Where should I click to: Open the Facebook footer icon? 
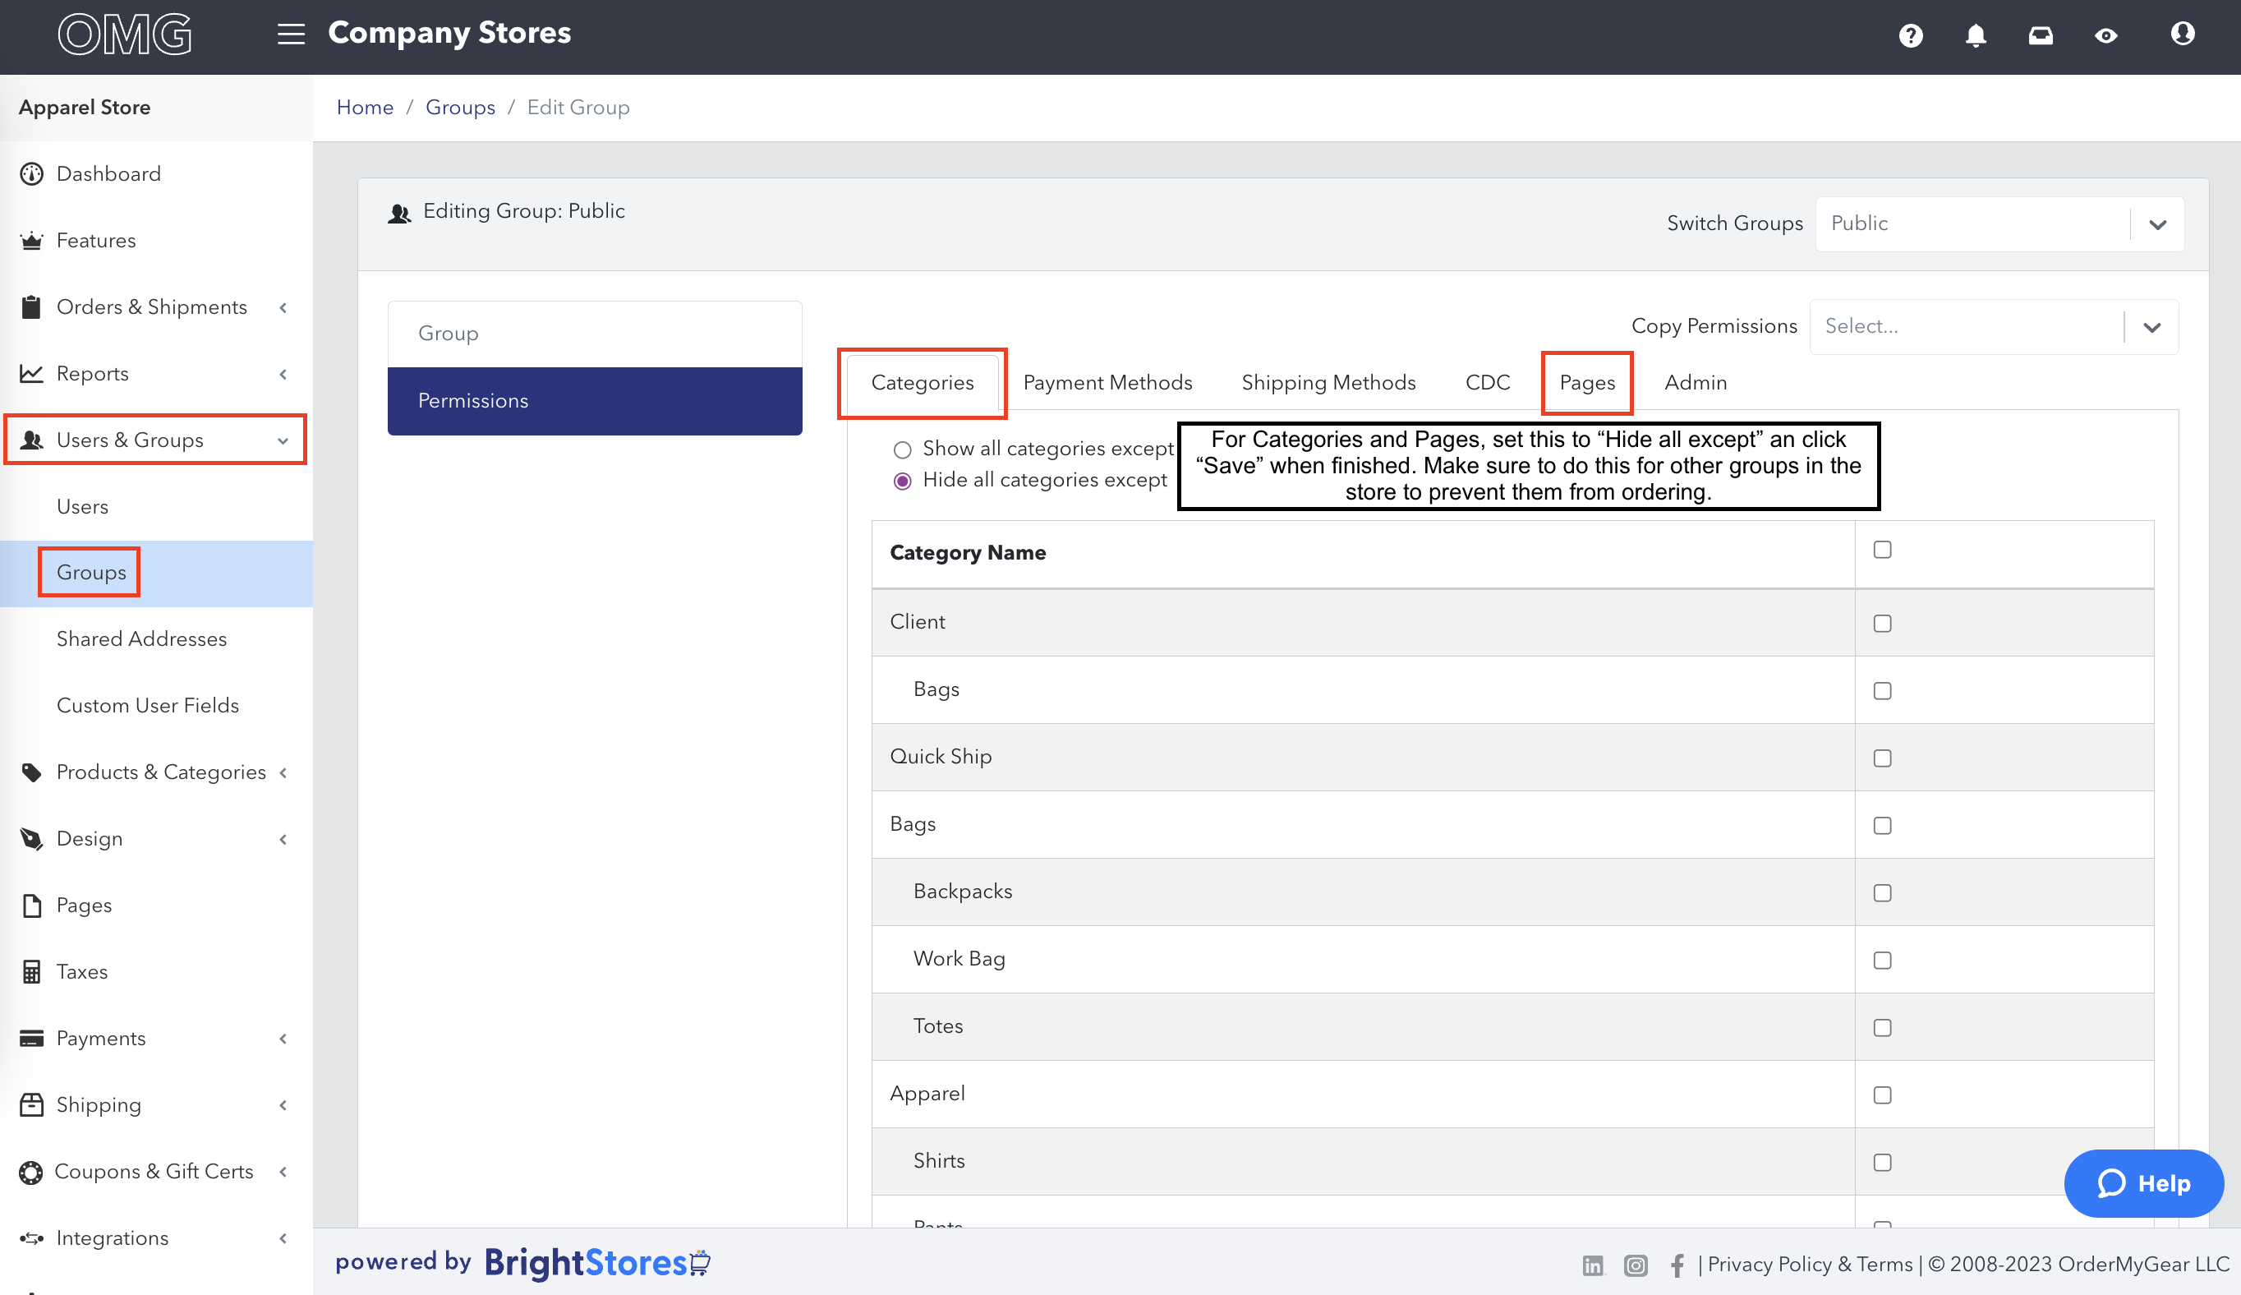[x=1677, y=1265]
